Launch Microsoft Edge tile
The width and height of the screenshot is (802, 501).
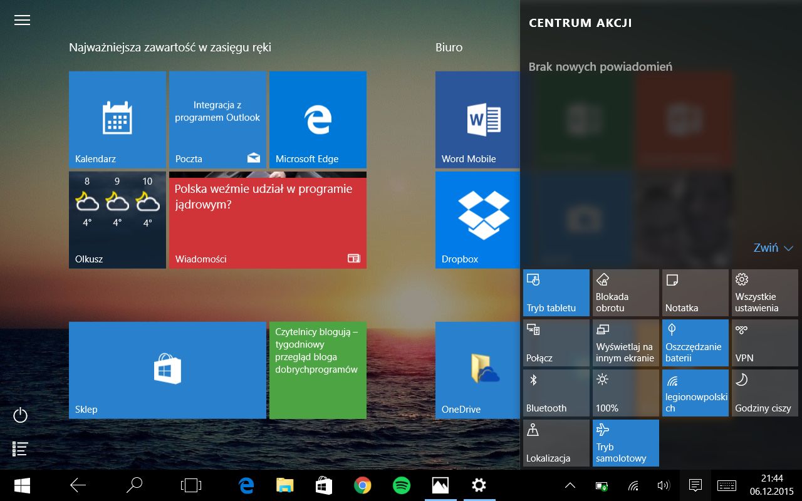click(x=318, y=120)
